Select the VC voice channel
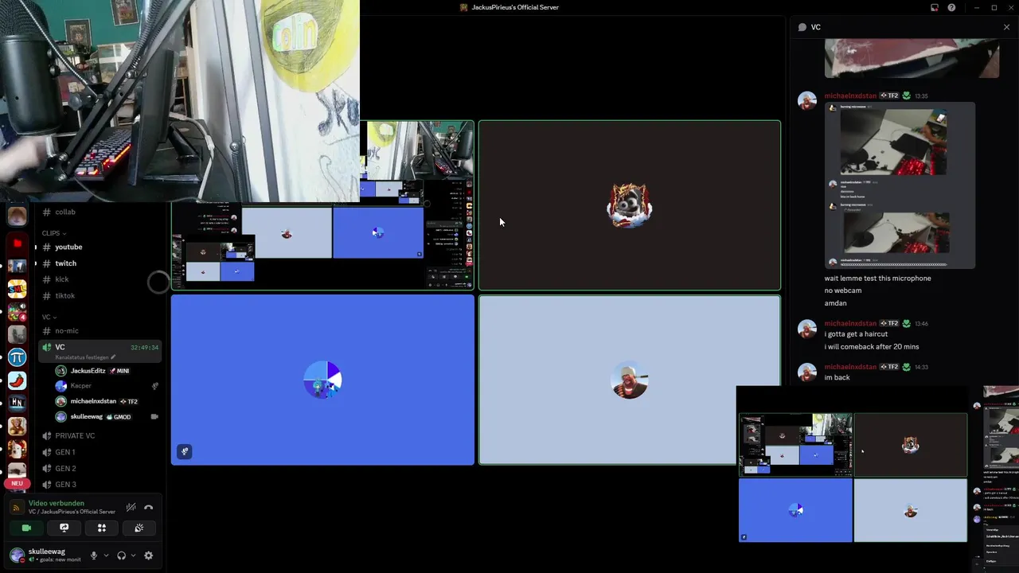This screenshot has width=1019, height=573. tap(100, 351)
